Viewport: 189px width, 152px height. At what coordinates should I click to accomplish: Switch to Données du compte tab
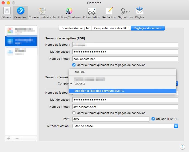click(75, 28)
